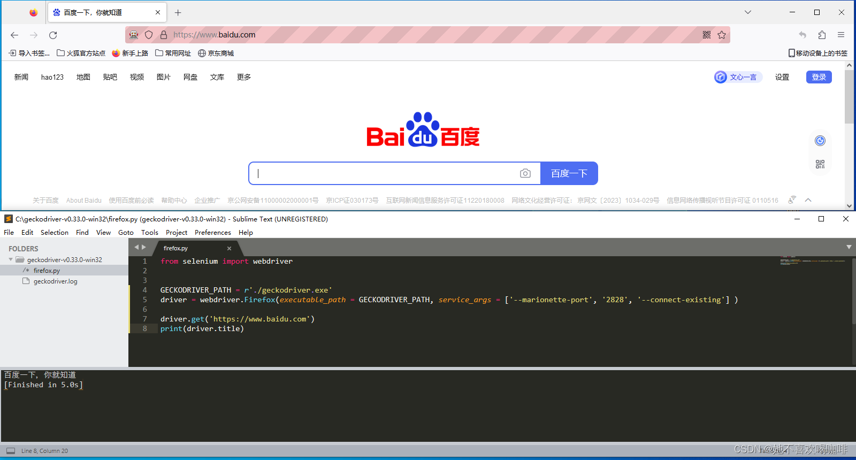Open the 火狐官方站点 bookmark folder
This screenshot has width=856, height=460.
81,53
